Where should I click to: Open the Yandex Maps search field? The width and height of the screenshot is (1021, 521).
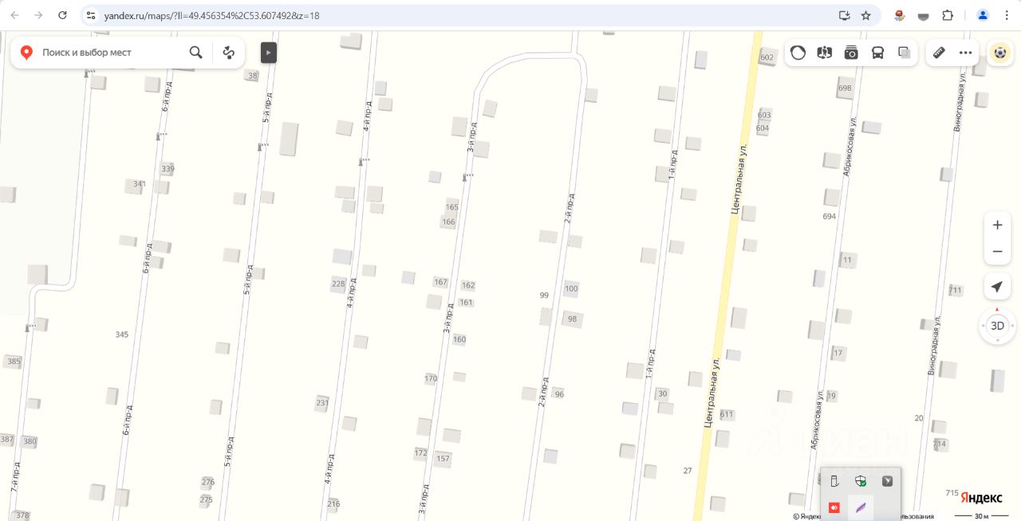pyautogui.click(x=112, y=53)
